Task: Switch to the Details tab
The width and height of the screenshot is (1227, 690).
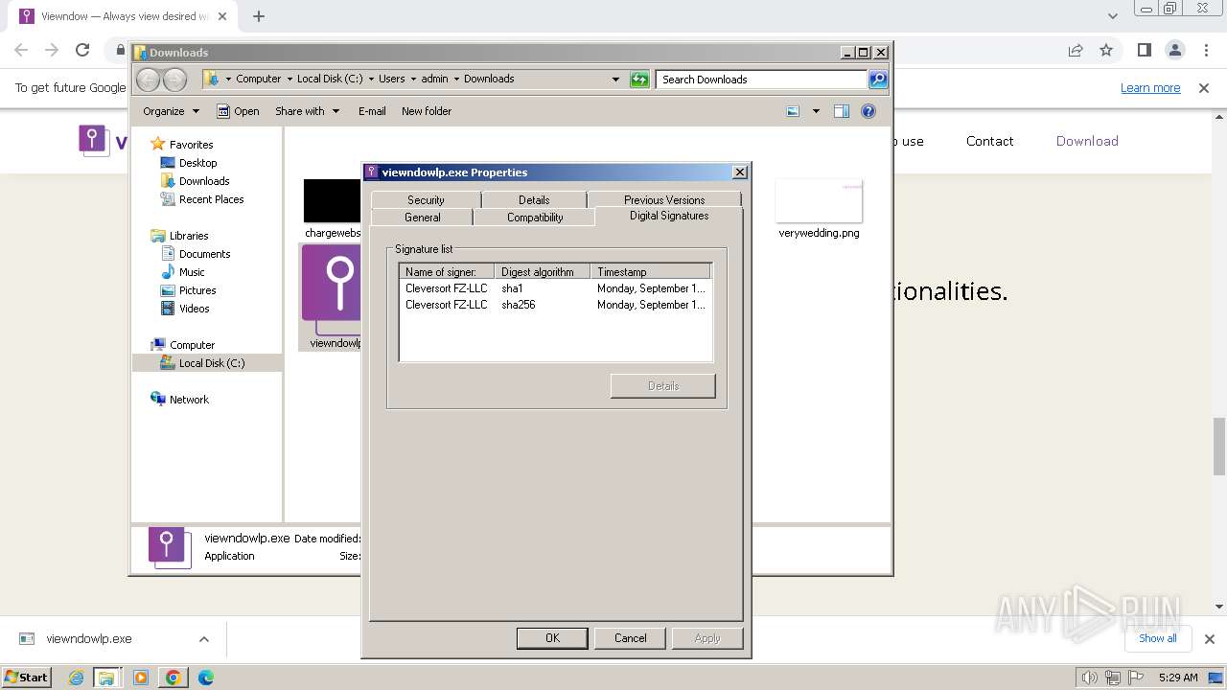Action: click(534, 199)
